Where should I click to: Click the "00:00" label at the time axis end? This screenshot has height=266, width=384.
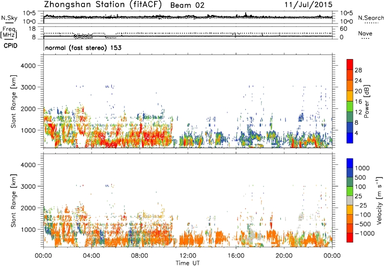click(x=332, y=256)
